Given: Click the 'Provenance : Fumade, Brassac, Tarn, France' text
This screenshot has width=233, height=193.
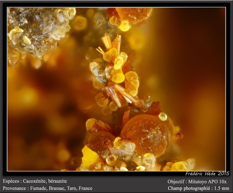Looking at the screenshot, I should pos(47,188).
